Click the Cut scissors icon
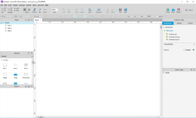196x118 pixels. pos(11,8)
